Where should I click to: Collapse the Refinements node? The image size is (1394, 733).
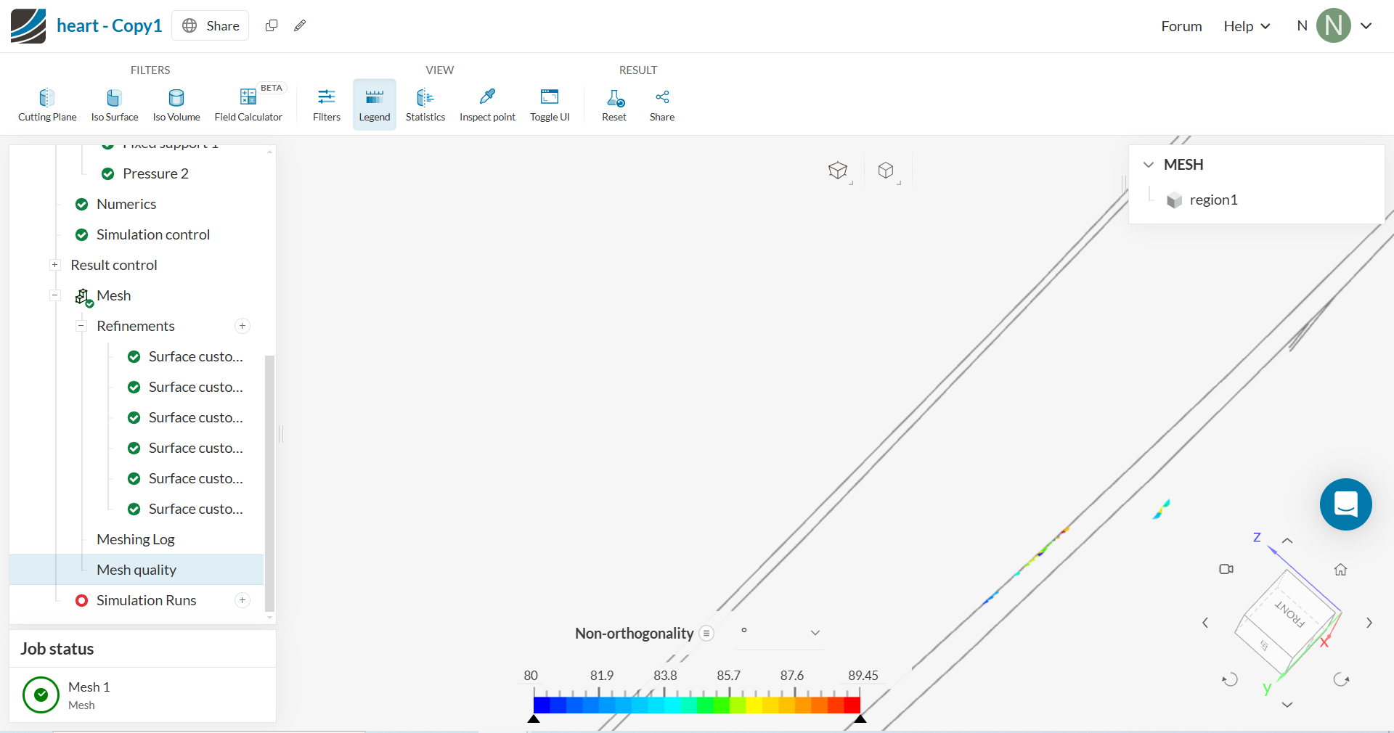81,326
